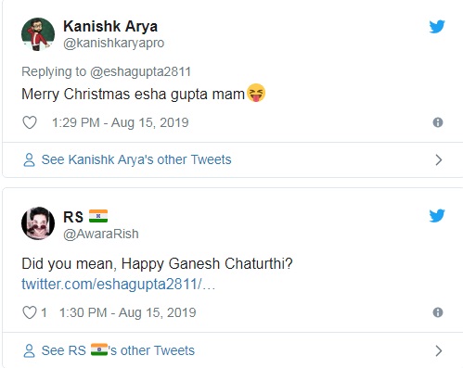
Task: Click See Kanishk Arya's other Tweets
Action: click(x=127, y=159)
